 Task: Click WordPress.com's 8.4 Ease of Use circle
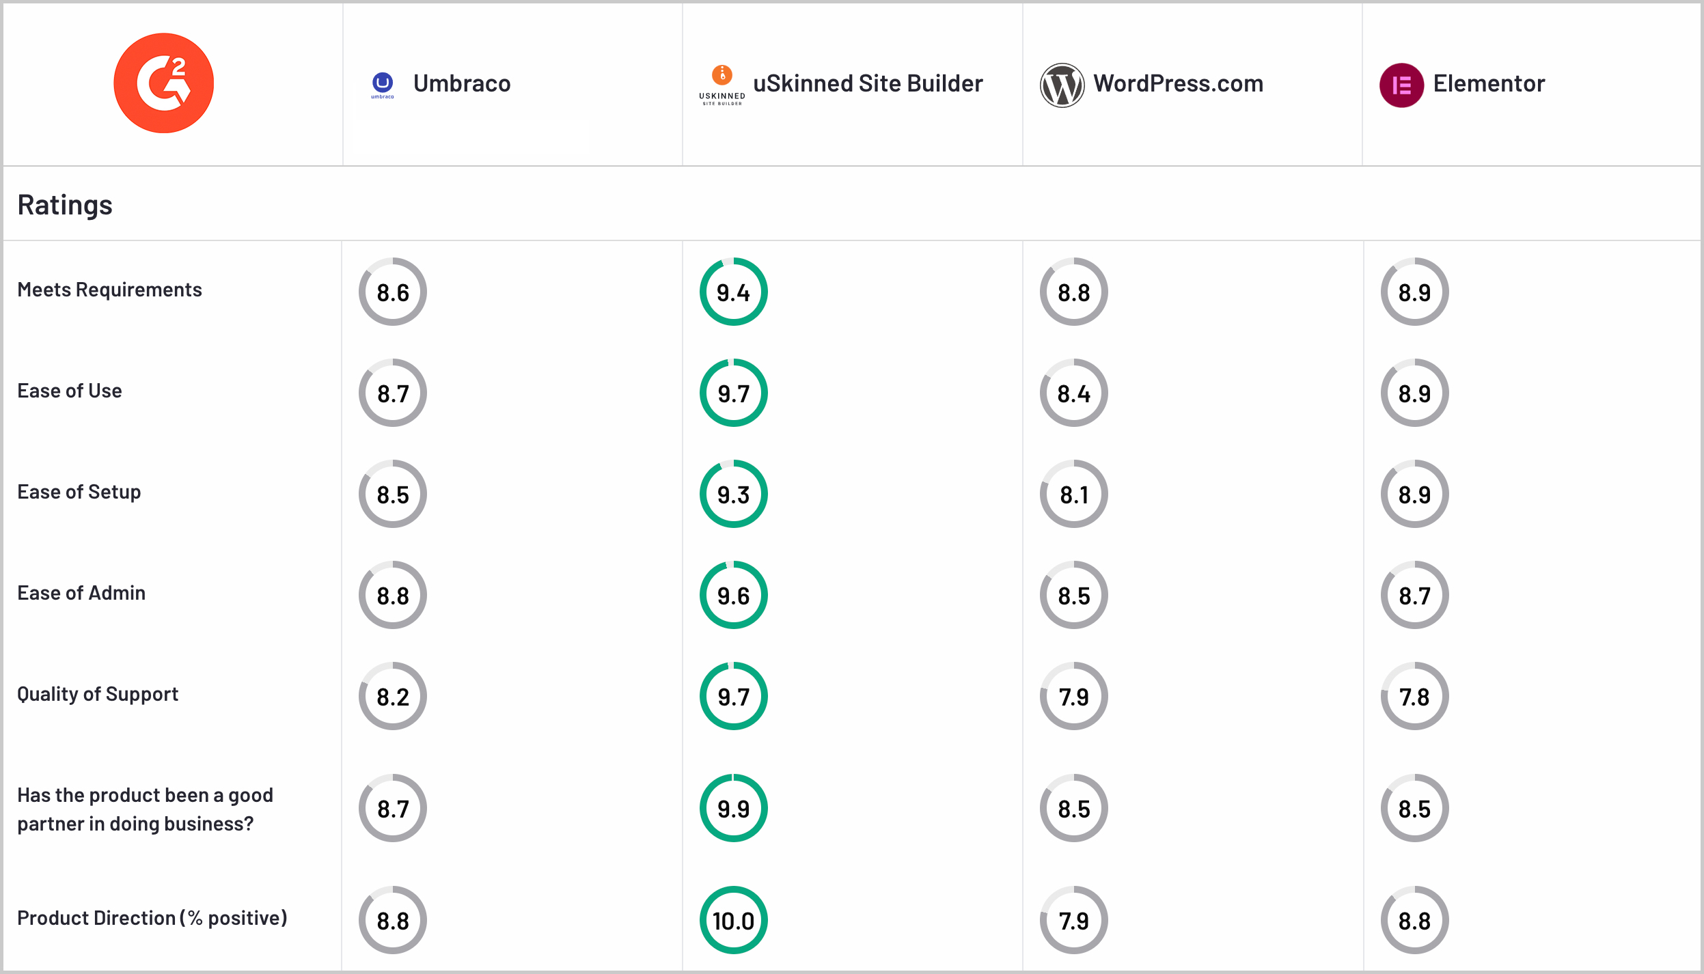coord(1073,393)
